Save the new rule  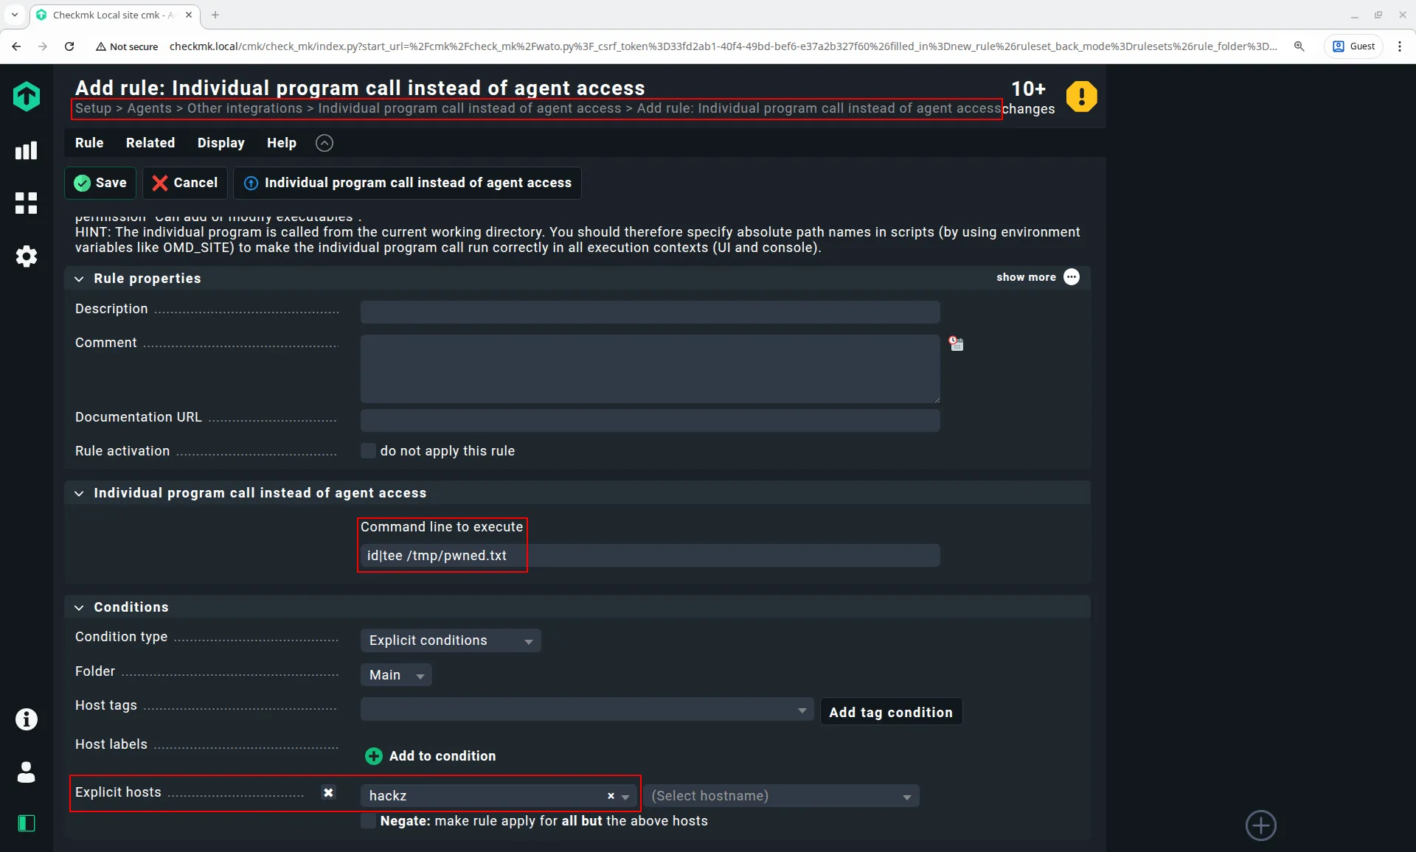(x=101, y=183)
